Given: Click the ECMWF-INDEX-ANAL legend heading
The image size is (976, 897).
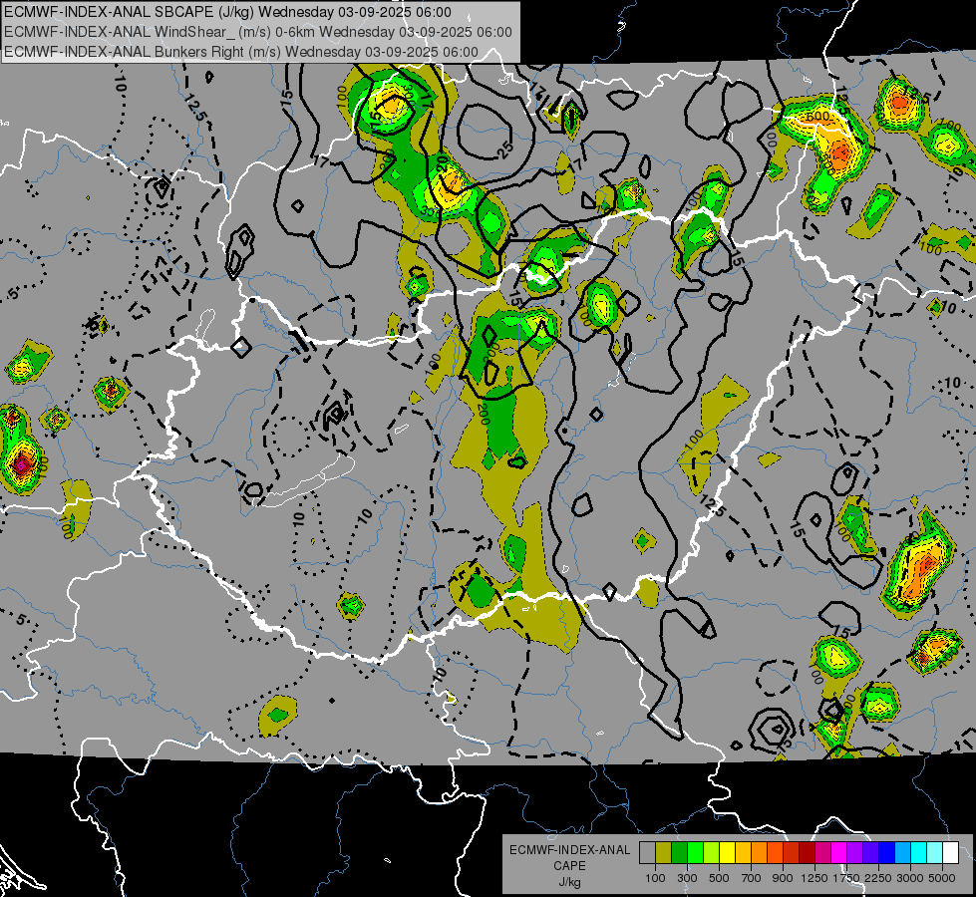Looking at the screenshot, I should [x=569, y=850].
